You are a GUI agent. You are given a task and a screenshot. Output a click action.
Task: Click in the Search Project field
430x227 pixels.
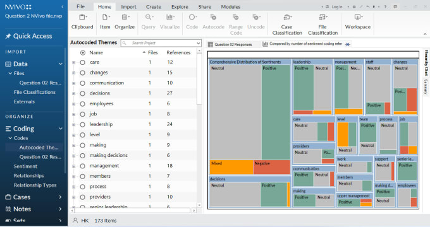tap(161, 44)
